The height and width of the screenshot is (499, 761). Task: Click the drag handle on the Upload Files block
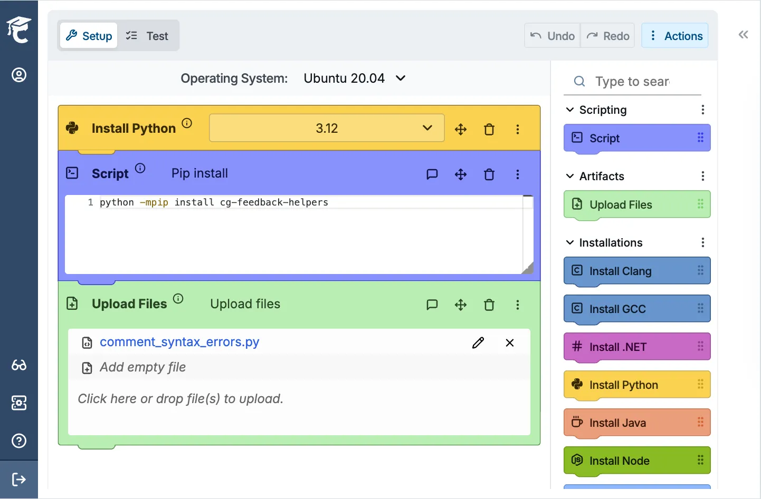(460, 305)
